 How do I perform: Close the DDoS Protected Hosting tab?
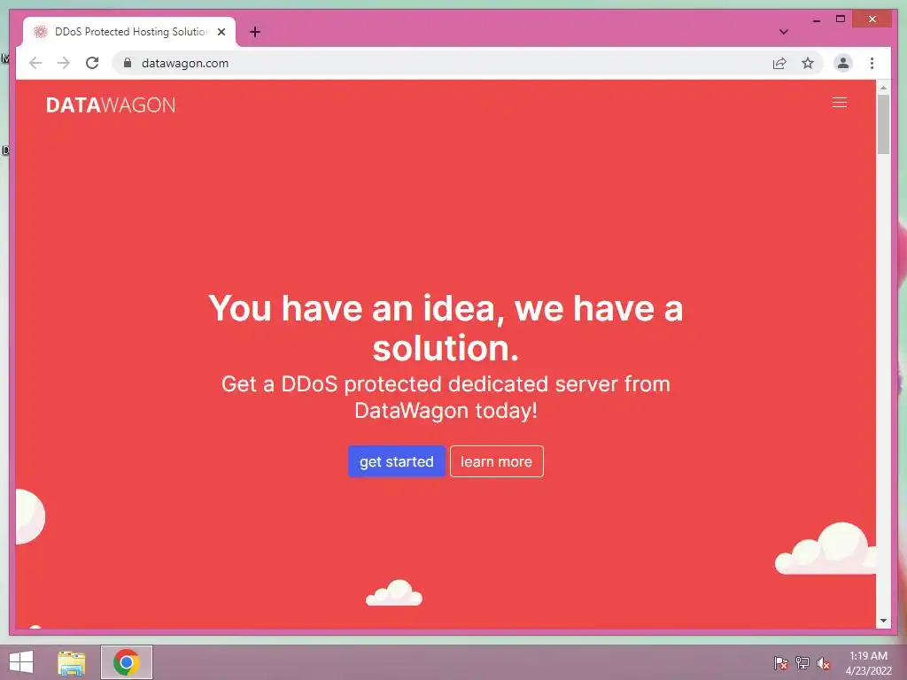[221, 32]
